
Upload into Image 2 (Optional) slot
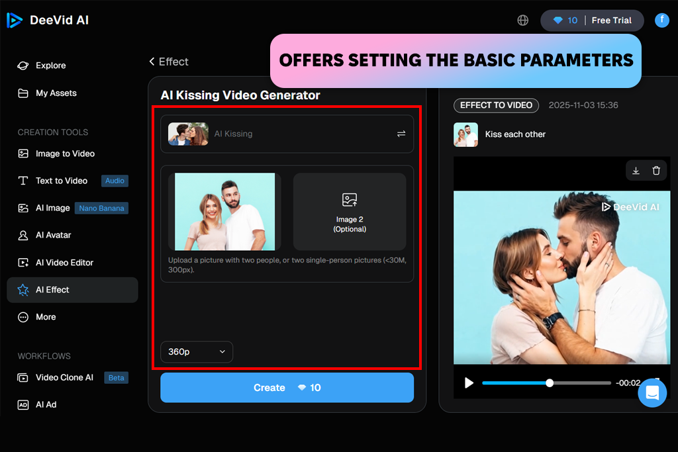point(350,212)
